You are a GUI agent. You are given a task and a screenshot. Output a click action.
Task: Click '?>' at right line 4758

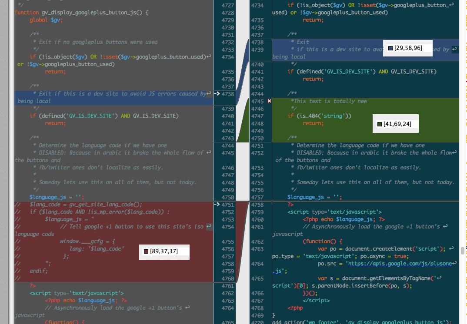pyautogui.click(x=290, y=205)
